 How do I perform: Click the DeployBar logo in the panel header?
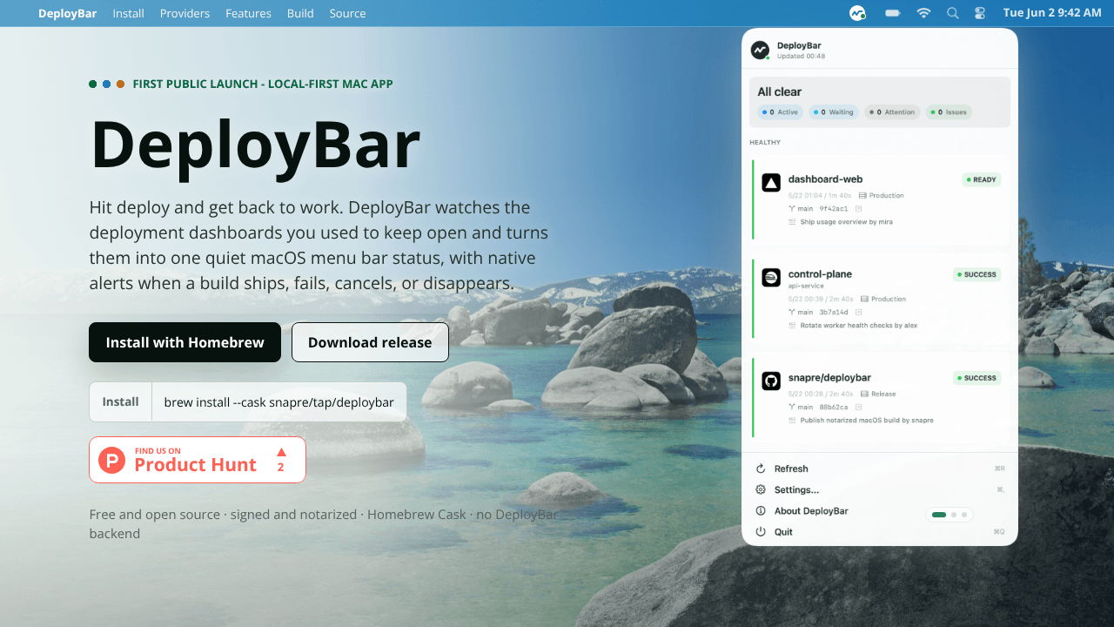click(x=760, y=51)
